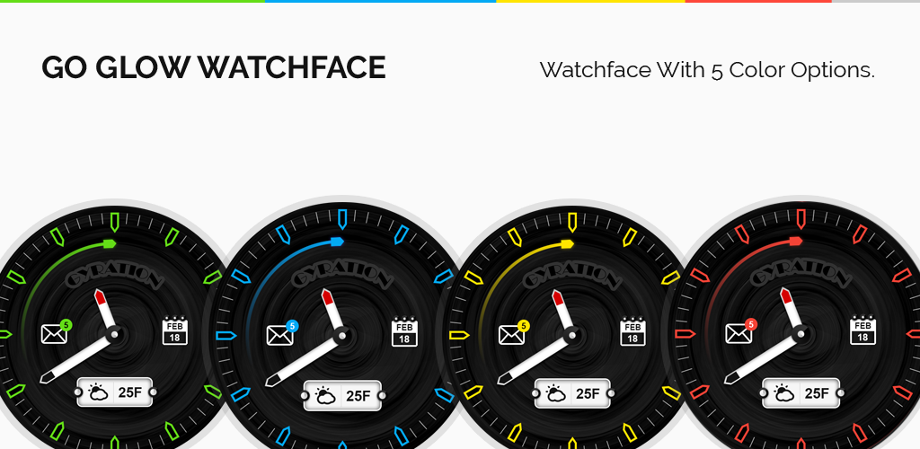
Task: Click the GYRATION logo on blue watchface
Action: click(341, 277)
